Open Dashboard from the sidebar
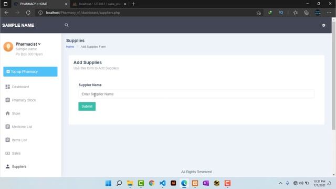The height and width of the screenshot is (189, 336). point(20,87)
